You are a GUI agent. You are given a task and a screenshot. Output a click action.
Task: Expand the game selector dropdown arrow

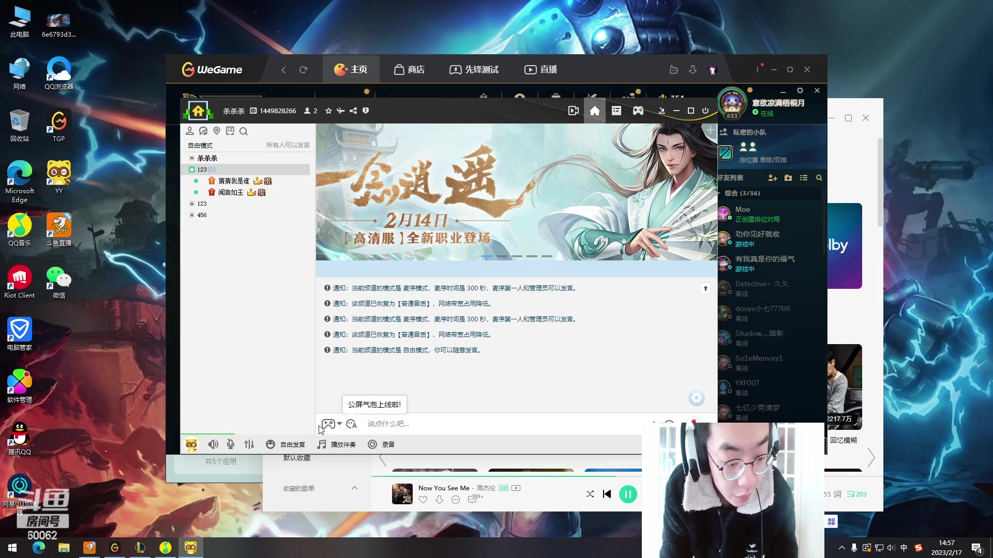[x=340, y=424]
